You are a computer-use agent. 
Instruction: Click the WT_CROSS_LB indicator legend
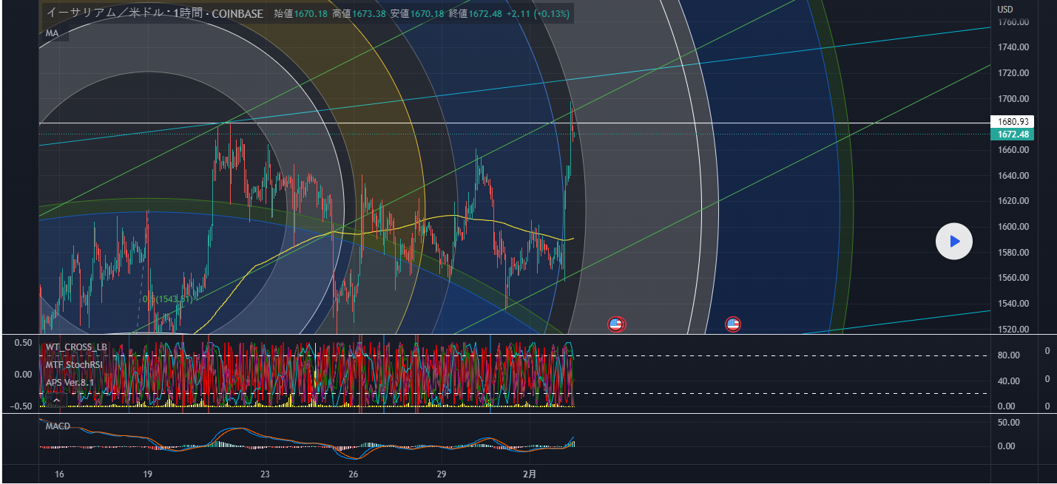[x=76, y=347]
